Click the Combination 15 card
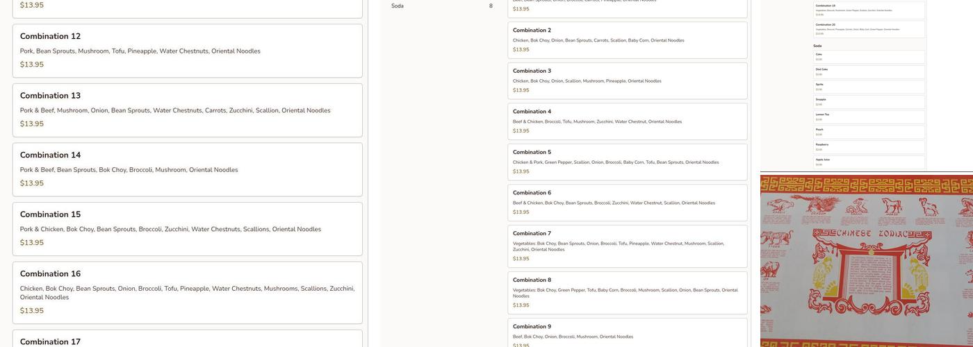973x347 pixels. [x=187, y=228]
